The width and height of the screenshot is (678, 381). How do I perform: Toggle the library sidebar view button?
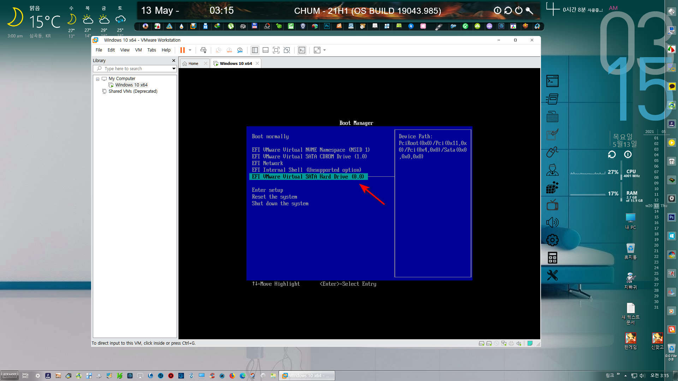255,50
